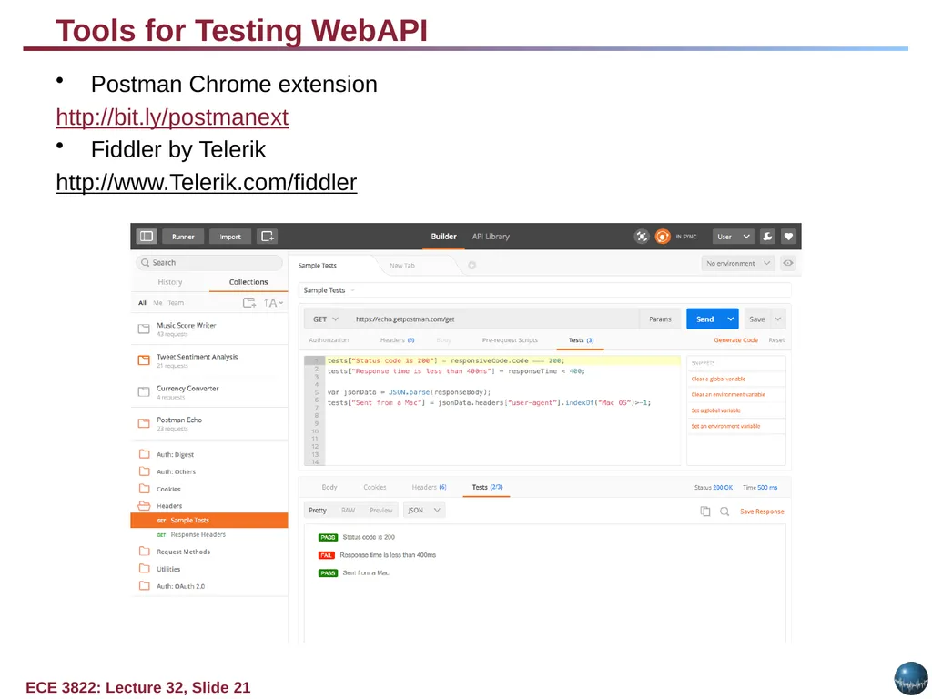Open the Pre-request Scripts tab

510,340
